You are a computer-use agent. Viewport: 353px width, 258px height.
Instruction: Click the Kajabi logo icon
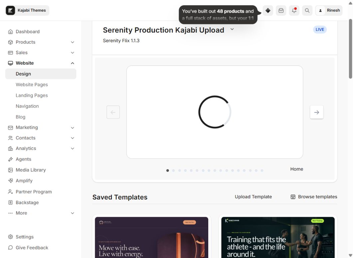10,10
